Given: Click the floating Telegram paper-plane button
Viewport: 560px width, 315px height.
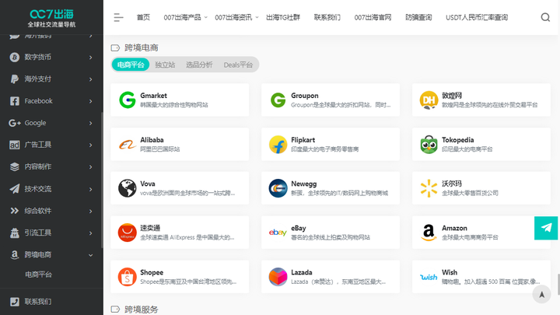Looking at the screenshot, I should point(546,228).
